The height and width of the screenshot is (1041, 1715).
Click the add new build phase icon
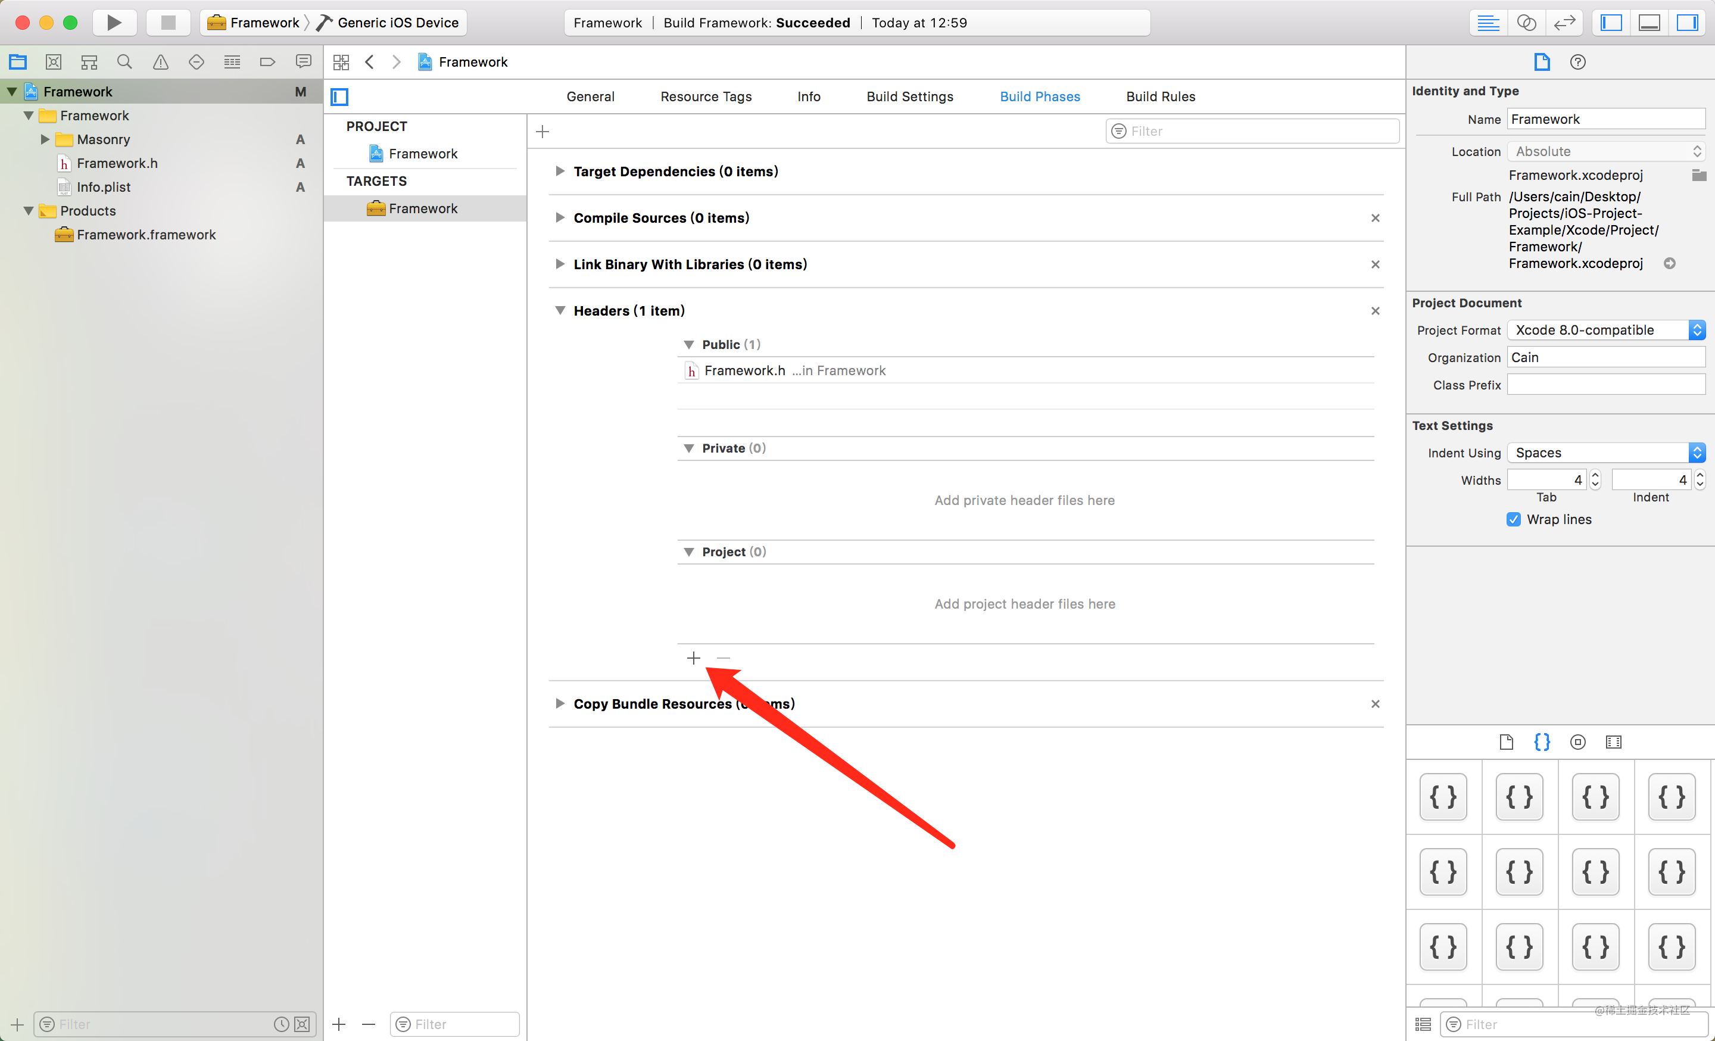542,131
